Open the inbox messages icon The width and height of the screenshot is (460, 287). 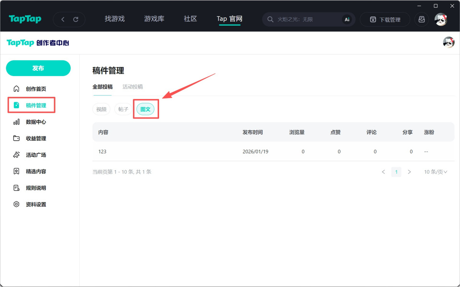pos(421,20)
